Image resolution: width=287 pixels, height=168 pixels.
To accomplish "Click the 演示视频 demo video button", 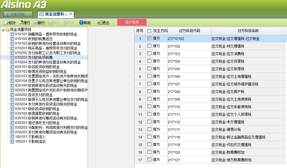I will (132, 22).
